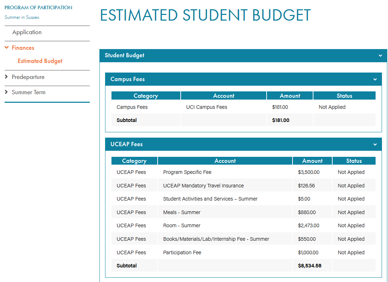Select the $126.56 amount
Image resolution: width=388 pixels, height=282 pixels.
pos(306,186)
